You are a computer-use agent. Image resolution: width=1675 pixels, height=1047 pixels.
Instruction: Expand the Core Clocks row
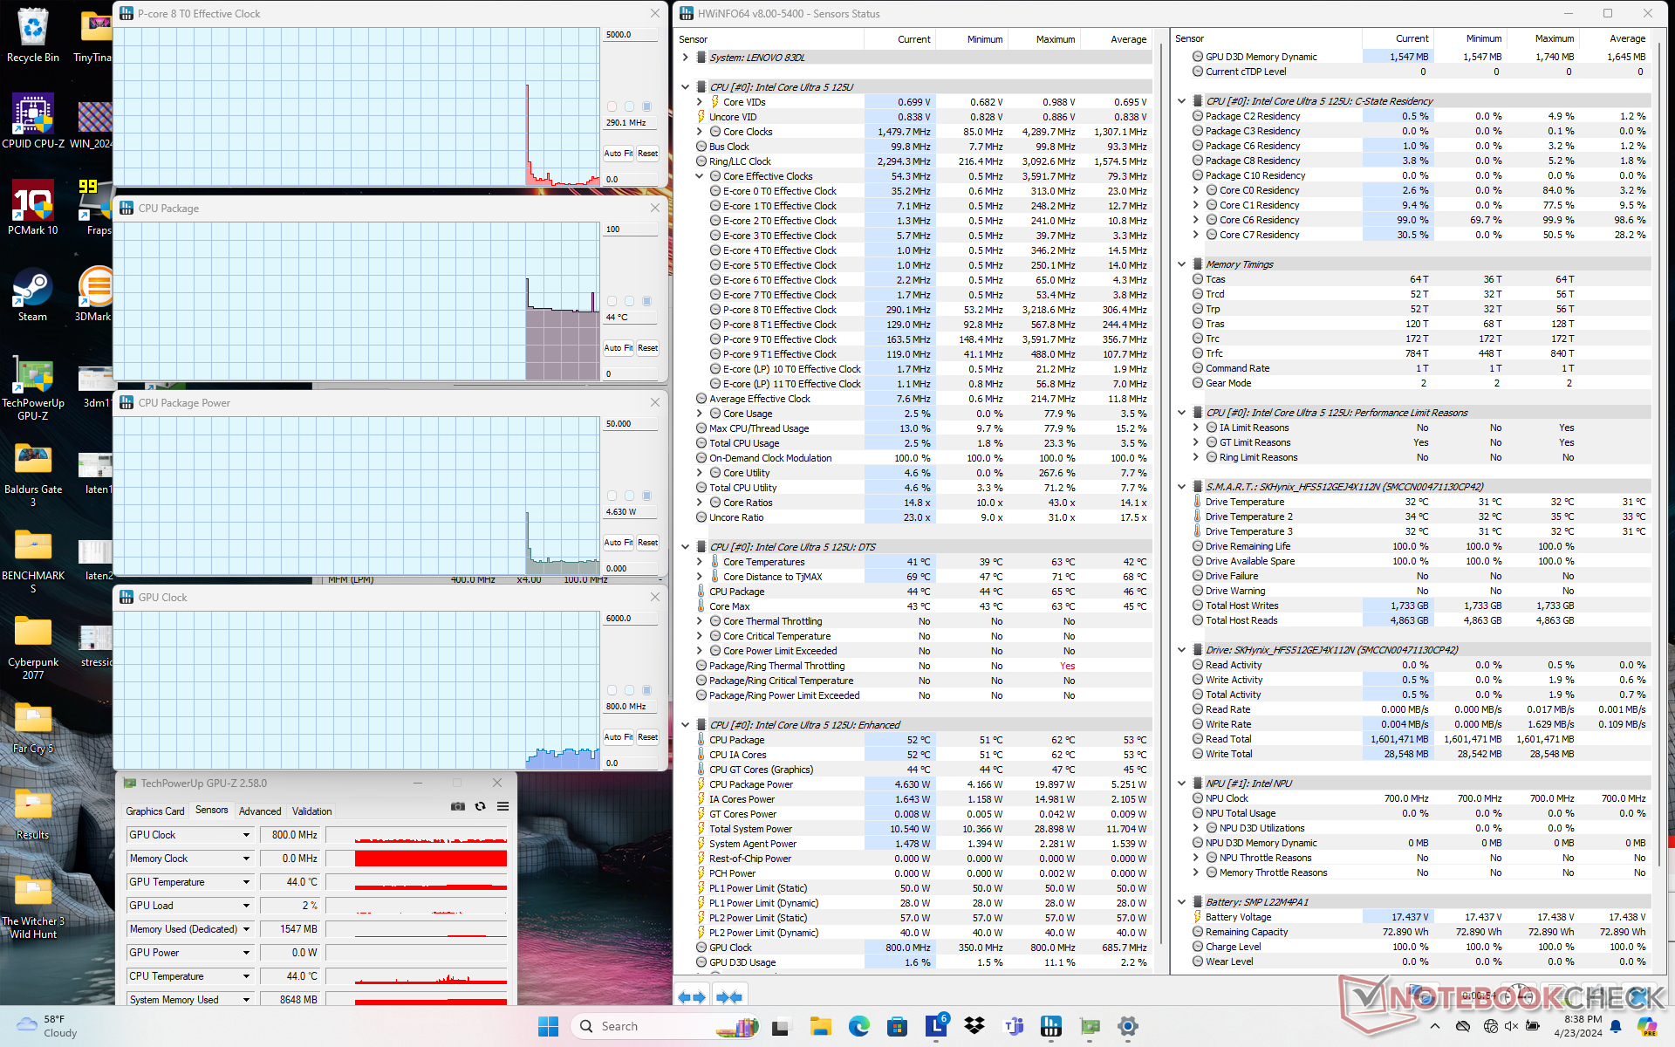pos(700,132)
